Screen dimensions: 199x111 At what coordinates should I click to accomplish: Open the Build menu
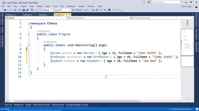tap(31, 6)
